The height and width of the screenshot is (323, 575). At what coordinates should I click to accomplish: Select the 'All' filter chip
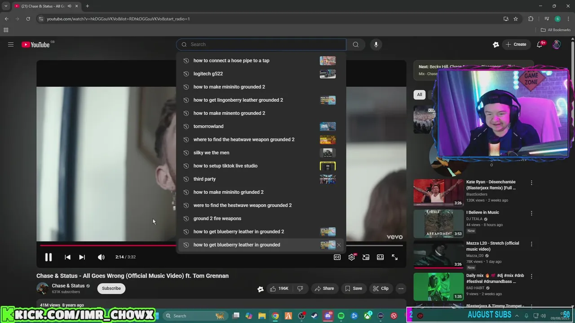(x=420, y=95)
